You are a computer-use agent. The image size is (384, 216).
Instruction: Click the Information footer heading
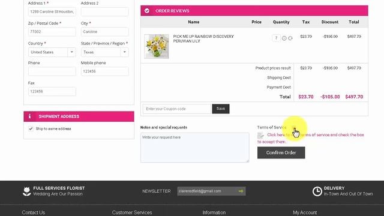tap(214, 212)
